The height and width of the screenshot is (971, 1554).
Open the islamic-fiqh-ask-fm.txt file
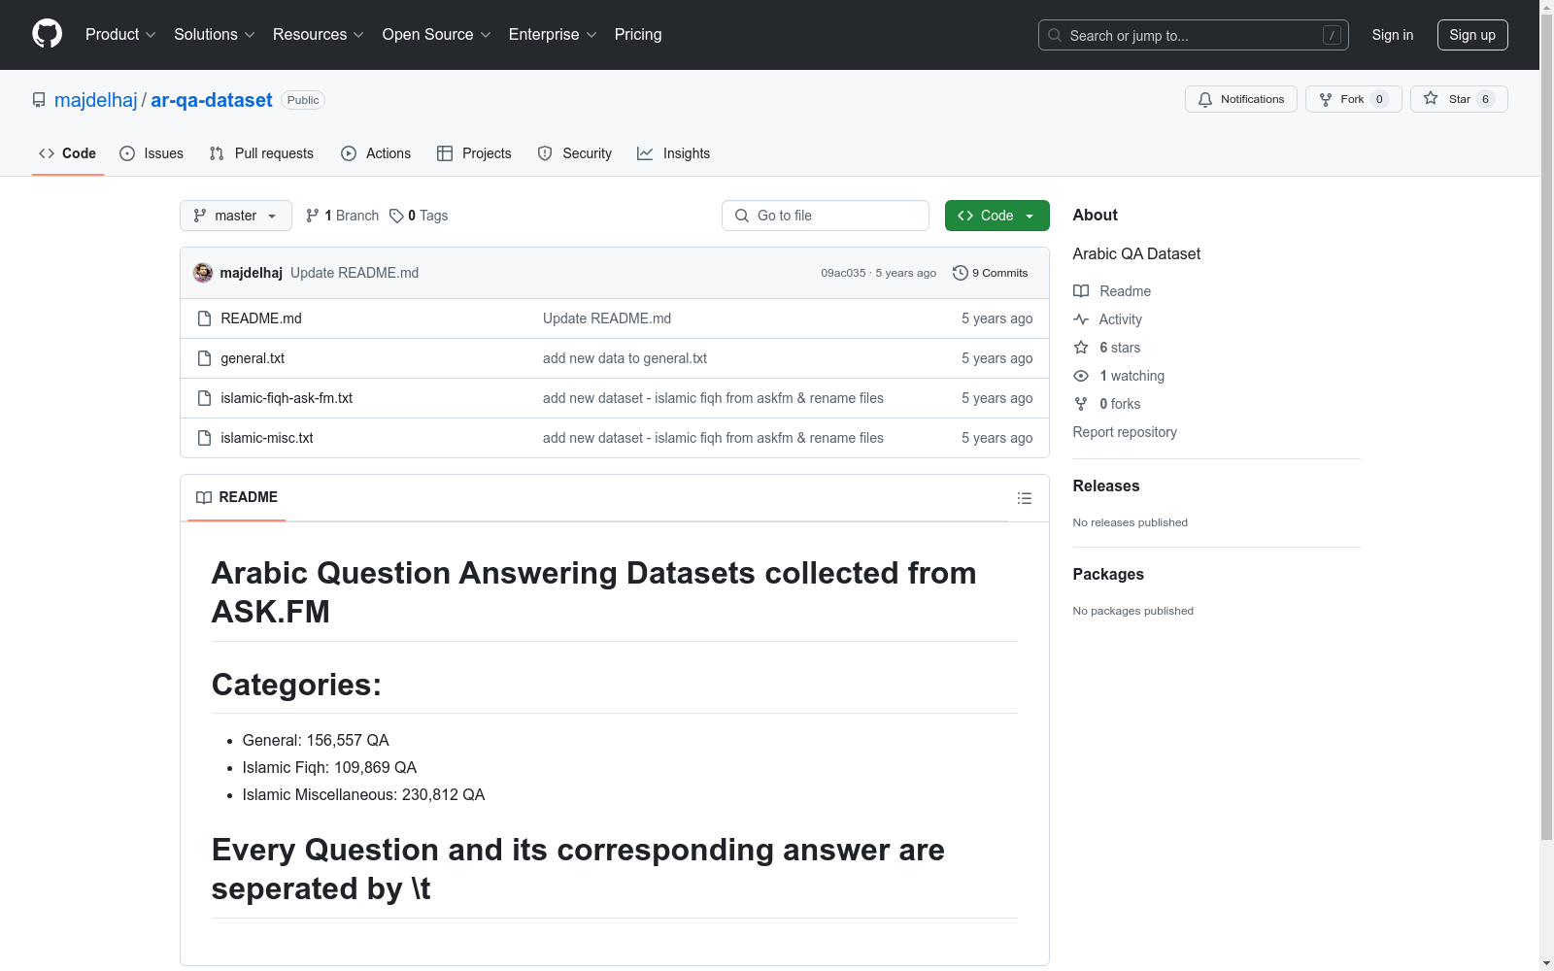coord(287,398)
